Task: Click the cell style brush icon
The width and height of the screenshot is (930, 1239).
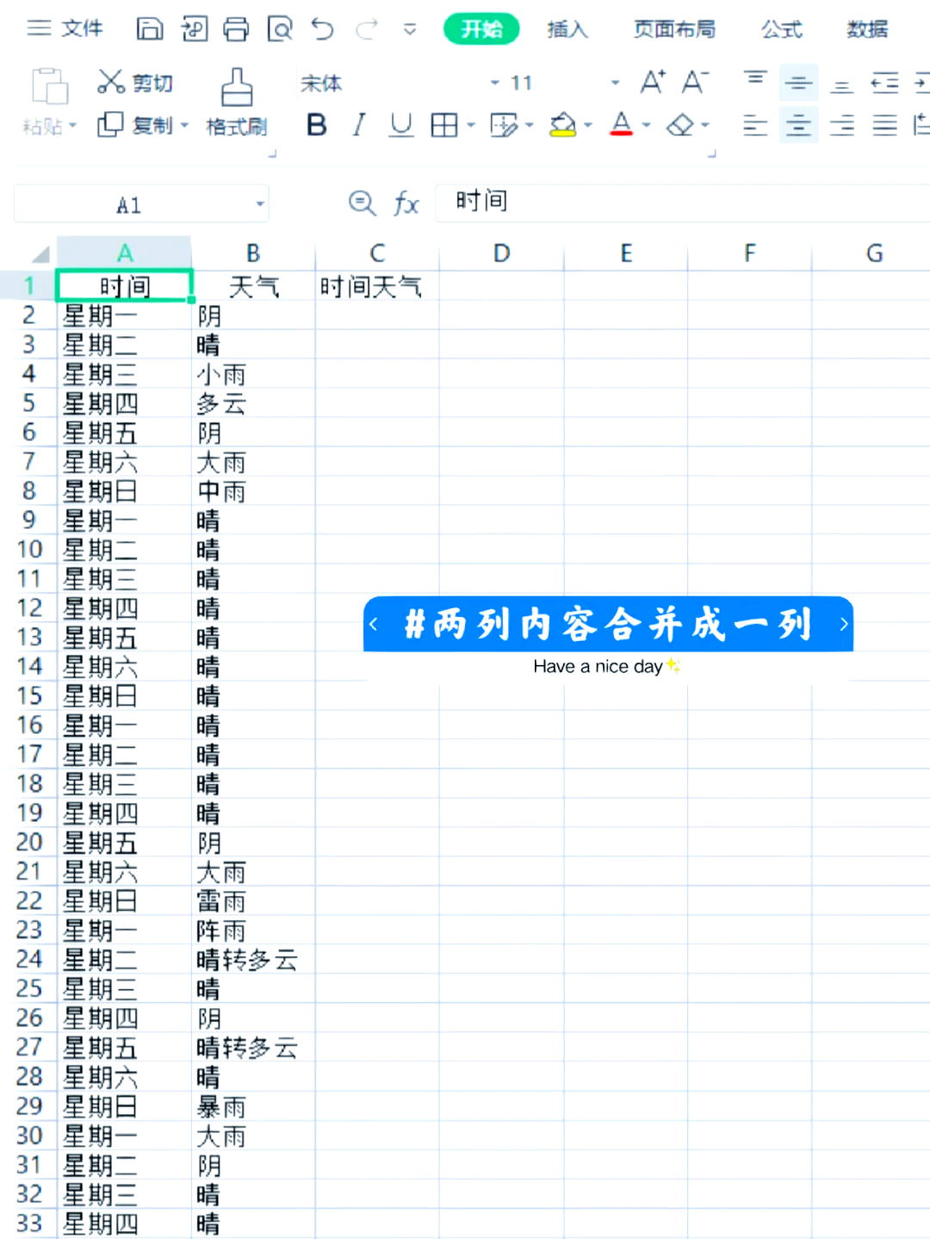Action: coord(504,126)
